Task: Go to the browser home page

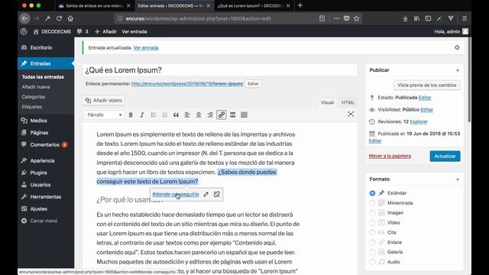Action: pyautogui.click(x=70, y=18)
